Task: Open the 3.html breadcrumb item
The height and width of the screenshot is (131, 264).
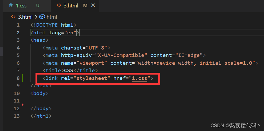Action: coord(25,17)
